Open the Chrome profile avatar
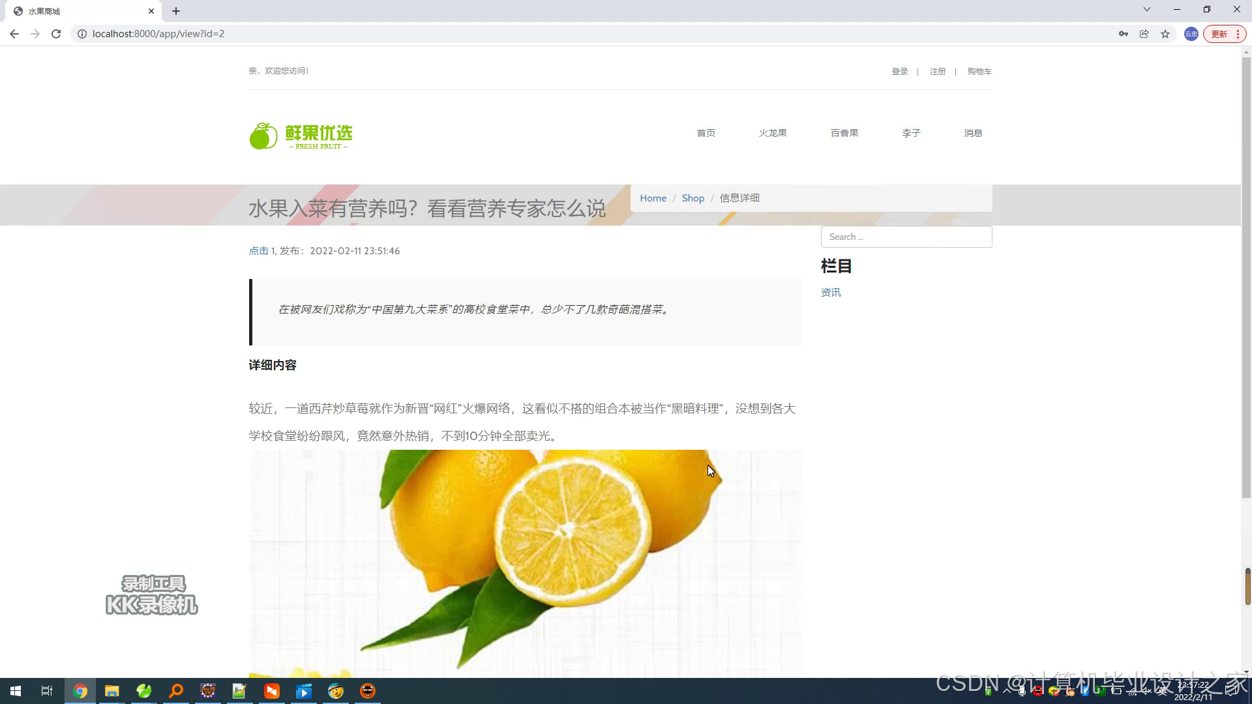This screenshot has width=1252, height=704. [x=1191, y=34]
